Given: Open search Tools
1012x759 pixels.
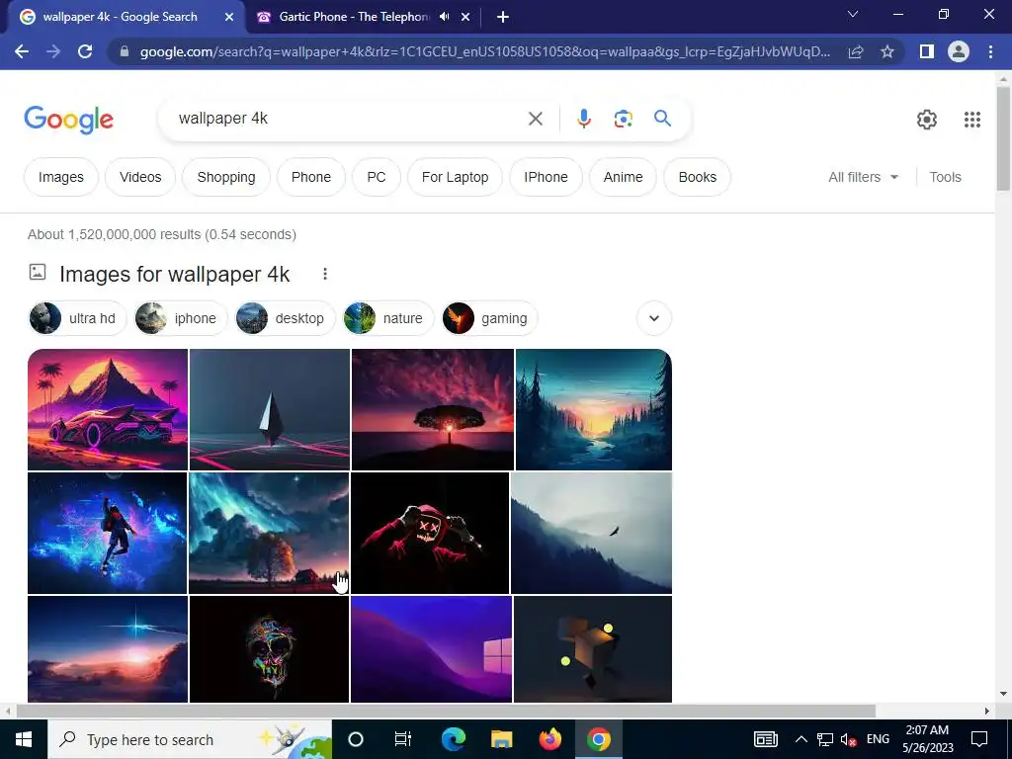Looking at the screenshot, I should 945,177.
